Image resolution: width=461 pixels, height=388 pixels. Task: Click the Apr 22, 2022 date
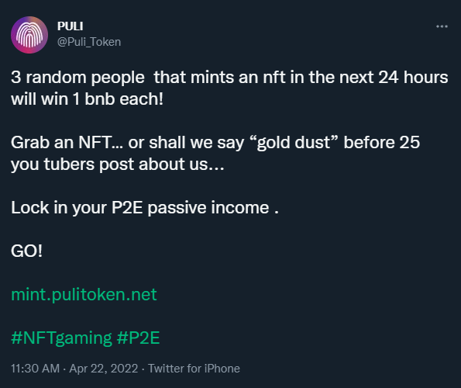tap(104, 369)
